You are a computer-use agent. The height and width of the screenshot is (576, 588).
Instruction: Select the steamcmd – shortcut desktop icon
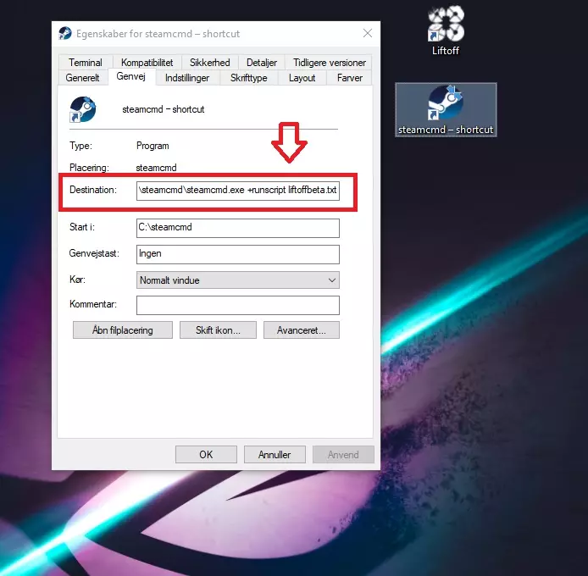pos(446,110)
